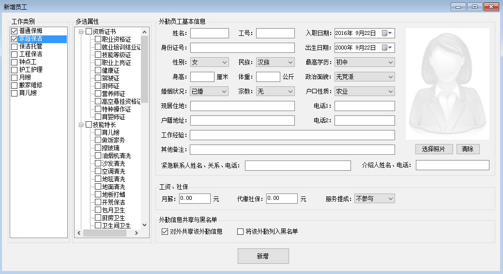Click the 身份证号 input field
The image size is (503, 274).
pyautogui.click(x=243, y=48)
